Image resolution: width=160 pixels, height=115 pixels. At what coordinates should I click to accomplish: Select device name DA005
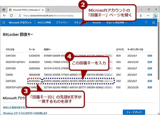coord(9,75)
